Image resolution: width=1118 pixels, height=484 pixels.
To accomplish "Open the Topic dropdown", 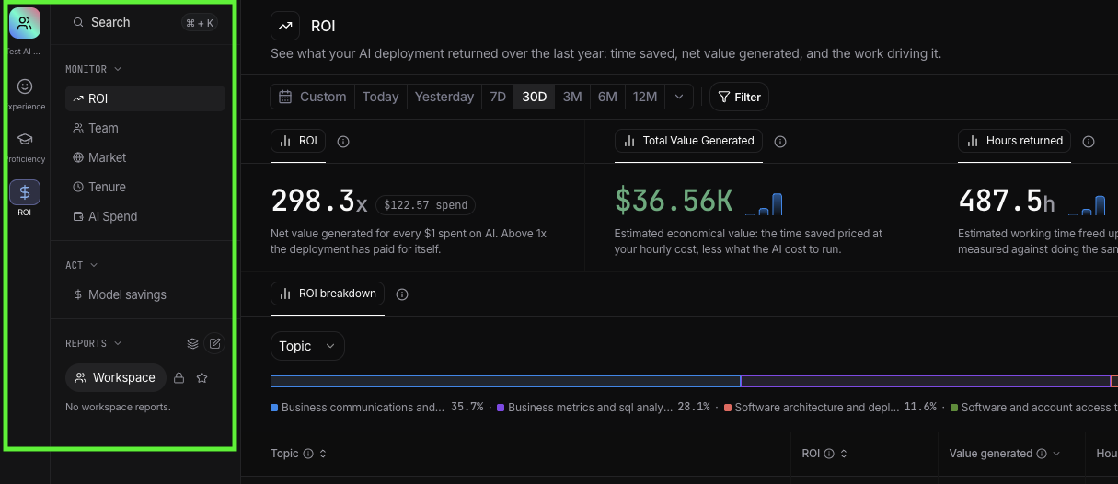I will tap(307, 346).
